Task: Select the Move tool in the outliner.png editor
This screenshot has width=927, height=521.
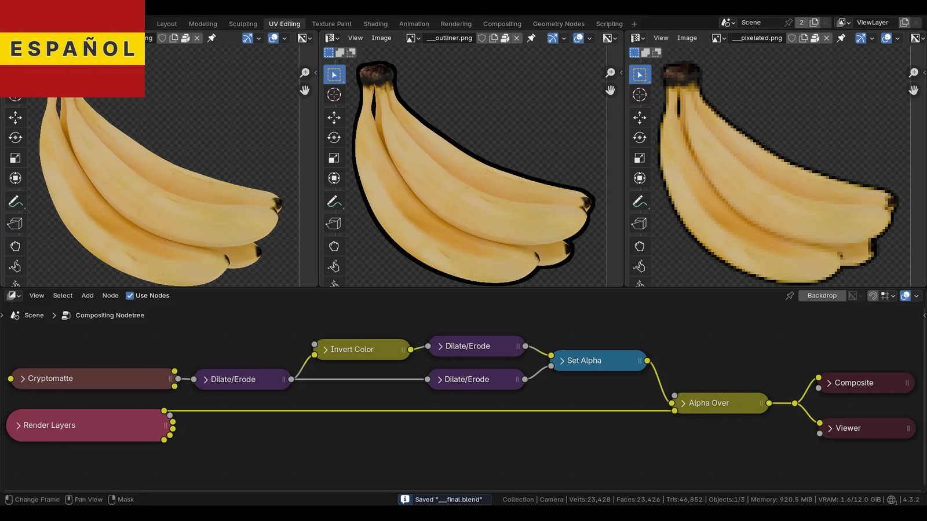Action: [x=334, y=118]
